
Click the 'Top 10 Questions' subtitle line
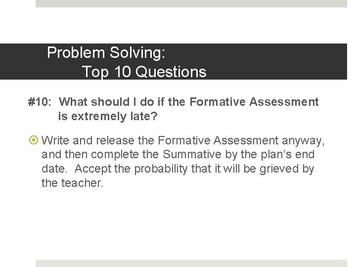[x=144, y=72]
